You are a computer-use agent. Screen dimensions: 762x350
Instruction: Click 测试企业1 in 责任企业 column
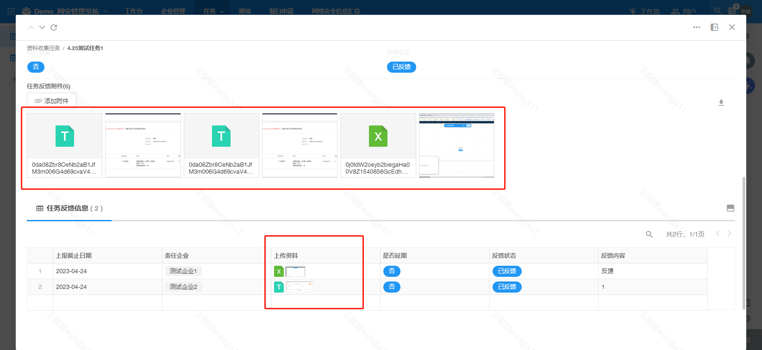pos(183,271)
